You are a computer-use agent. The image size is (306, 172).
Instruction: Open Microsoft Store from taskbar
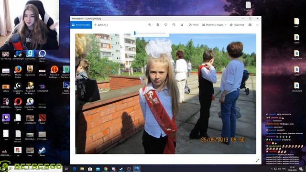90,169
